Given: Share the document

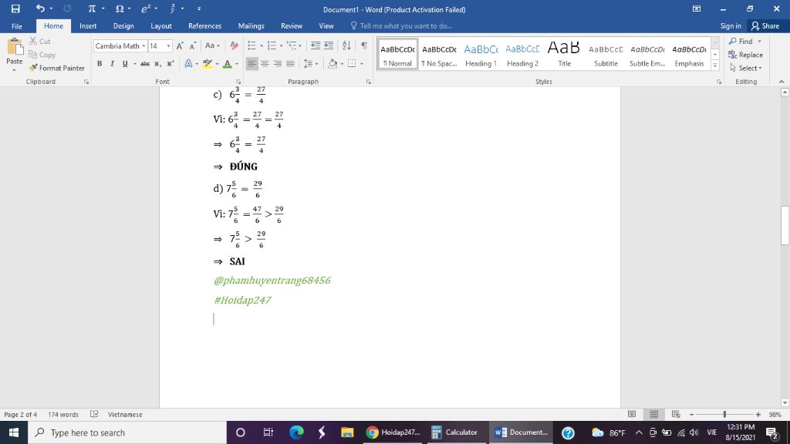Looking at the screenshot, I should point(765,25).
